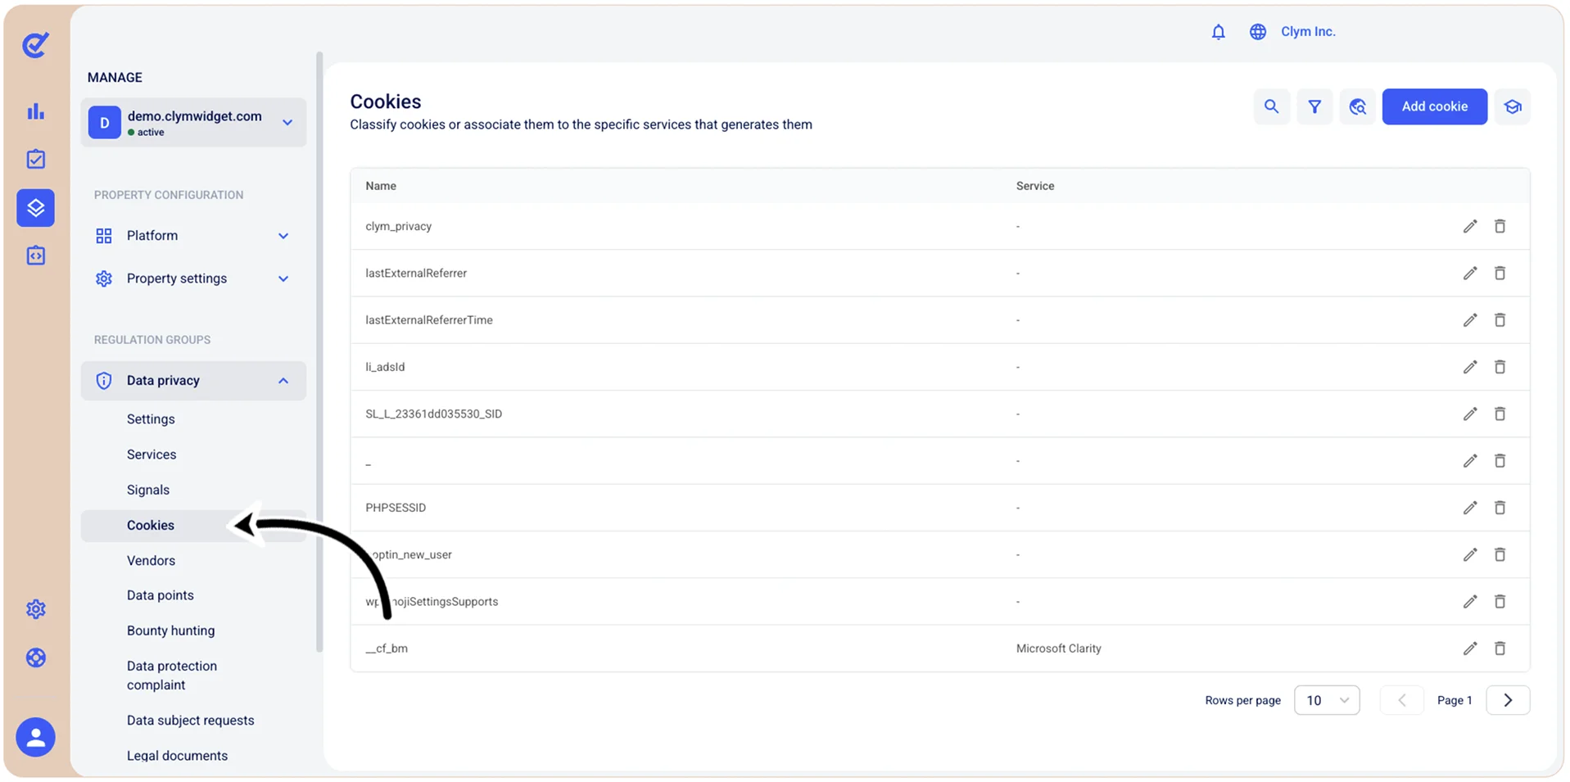Click the Add cookie button
This screenshot has width=1570, height=782.
[1434, 106]
